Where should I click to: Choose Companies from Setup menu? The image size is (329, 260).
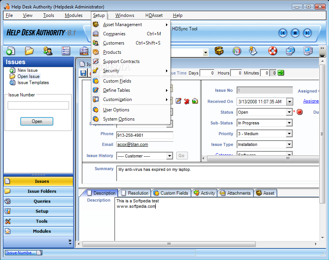click(x=131, y=34)
